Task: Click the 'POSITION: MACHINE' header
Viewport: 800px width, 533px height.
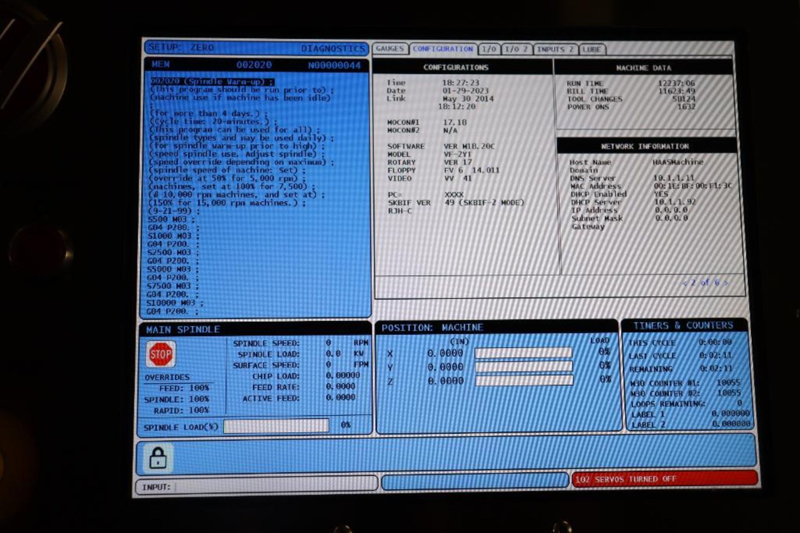Action: pyautogui.click(x=432, y=328)
